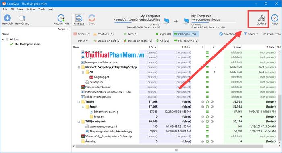Select the Thu thuật phần mềm job
The width and height of the screenshot is (282, 153).
pos(27,44)
